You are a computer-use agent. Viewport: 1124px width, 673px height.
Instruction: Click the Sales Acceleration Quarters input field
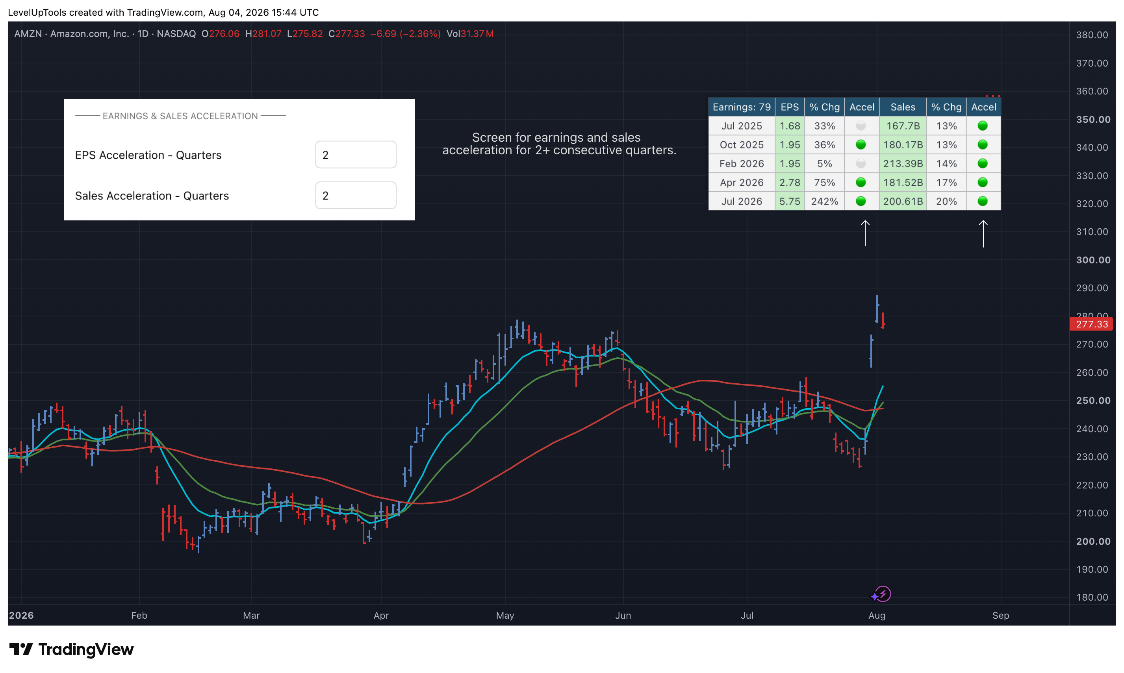coord(355,196)
